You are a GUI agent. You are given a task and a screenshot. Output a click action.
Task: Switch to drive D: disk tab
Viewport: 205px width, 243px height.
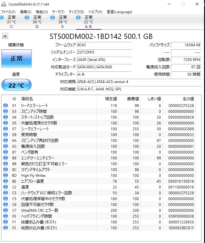point(37,22)
